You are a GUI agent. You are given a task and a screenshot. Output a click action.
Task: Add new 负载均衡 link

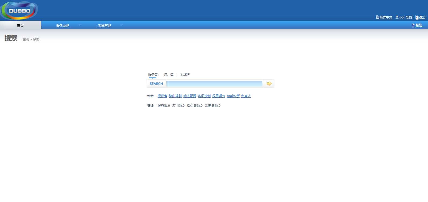pyautogui.click(x=233, y=96)
